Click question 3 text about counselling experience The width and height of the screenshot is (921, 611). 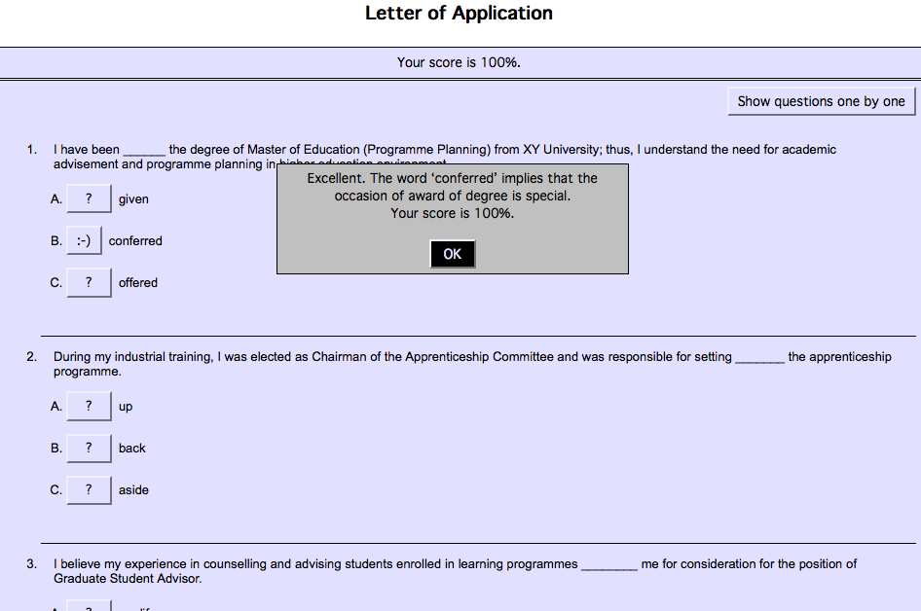(x=456, y=571)
